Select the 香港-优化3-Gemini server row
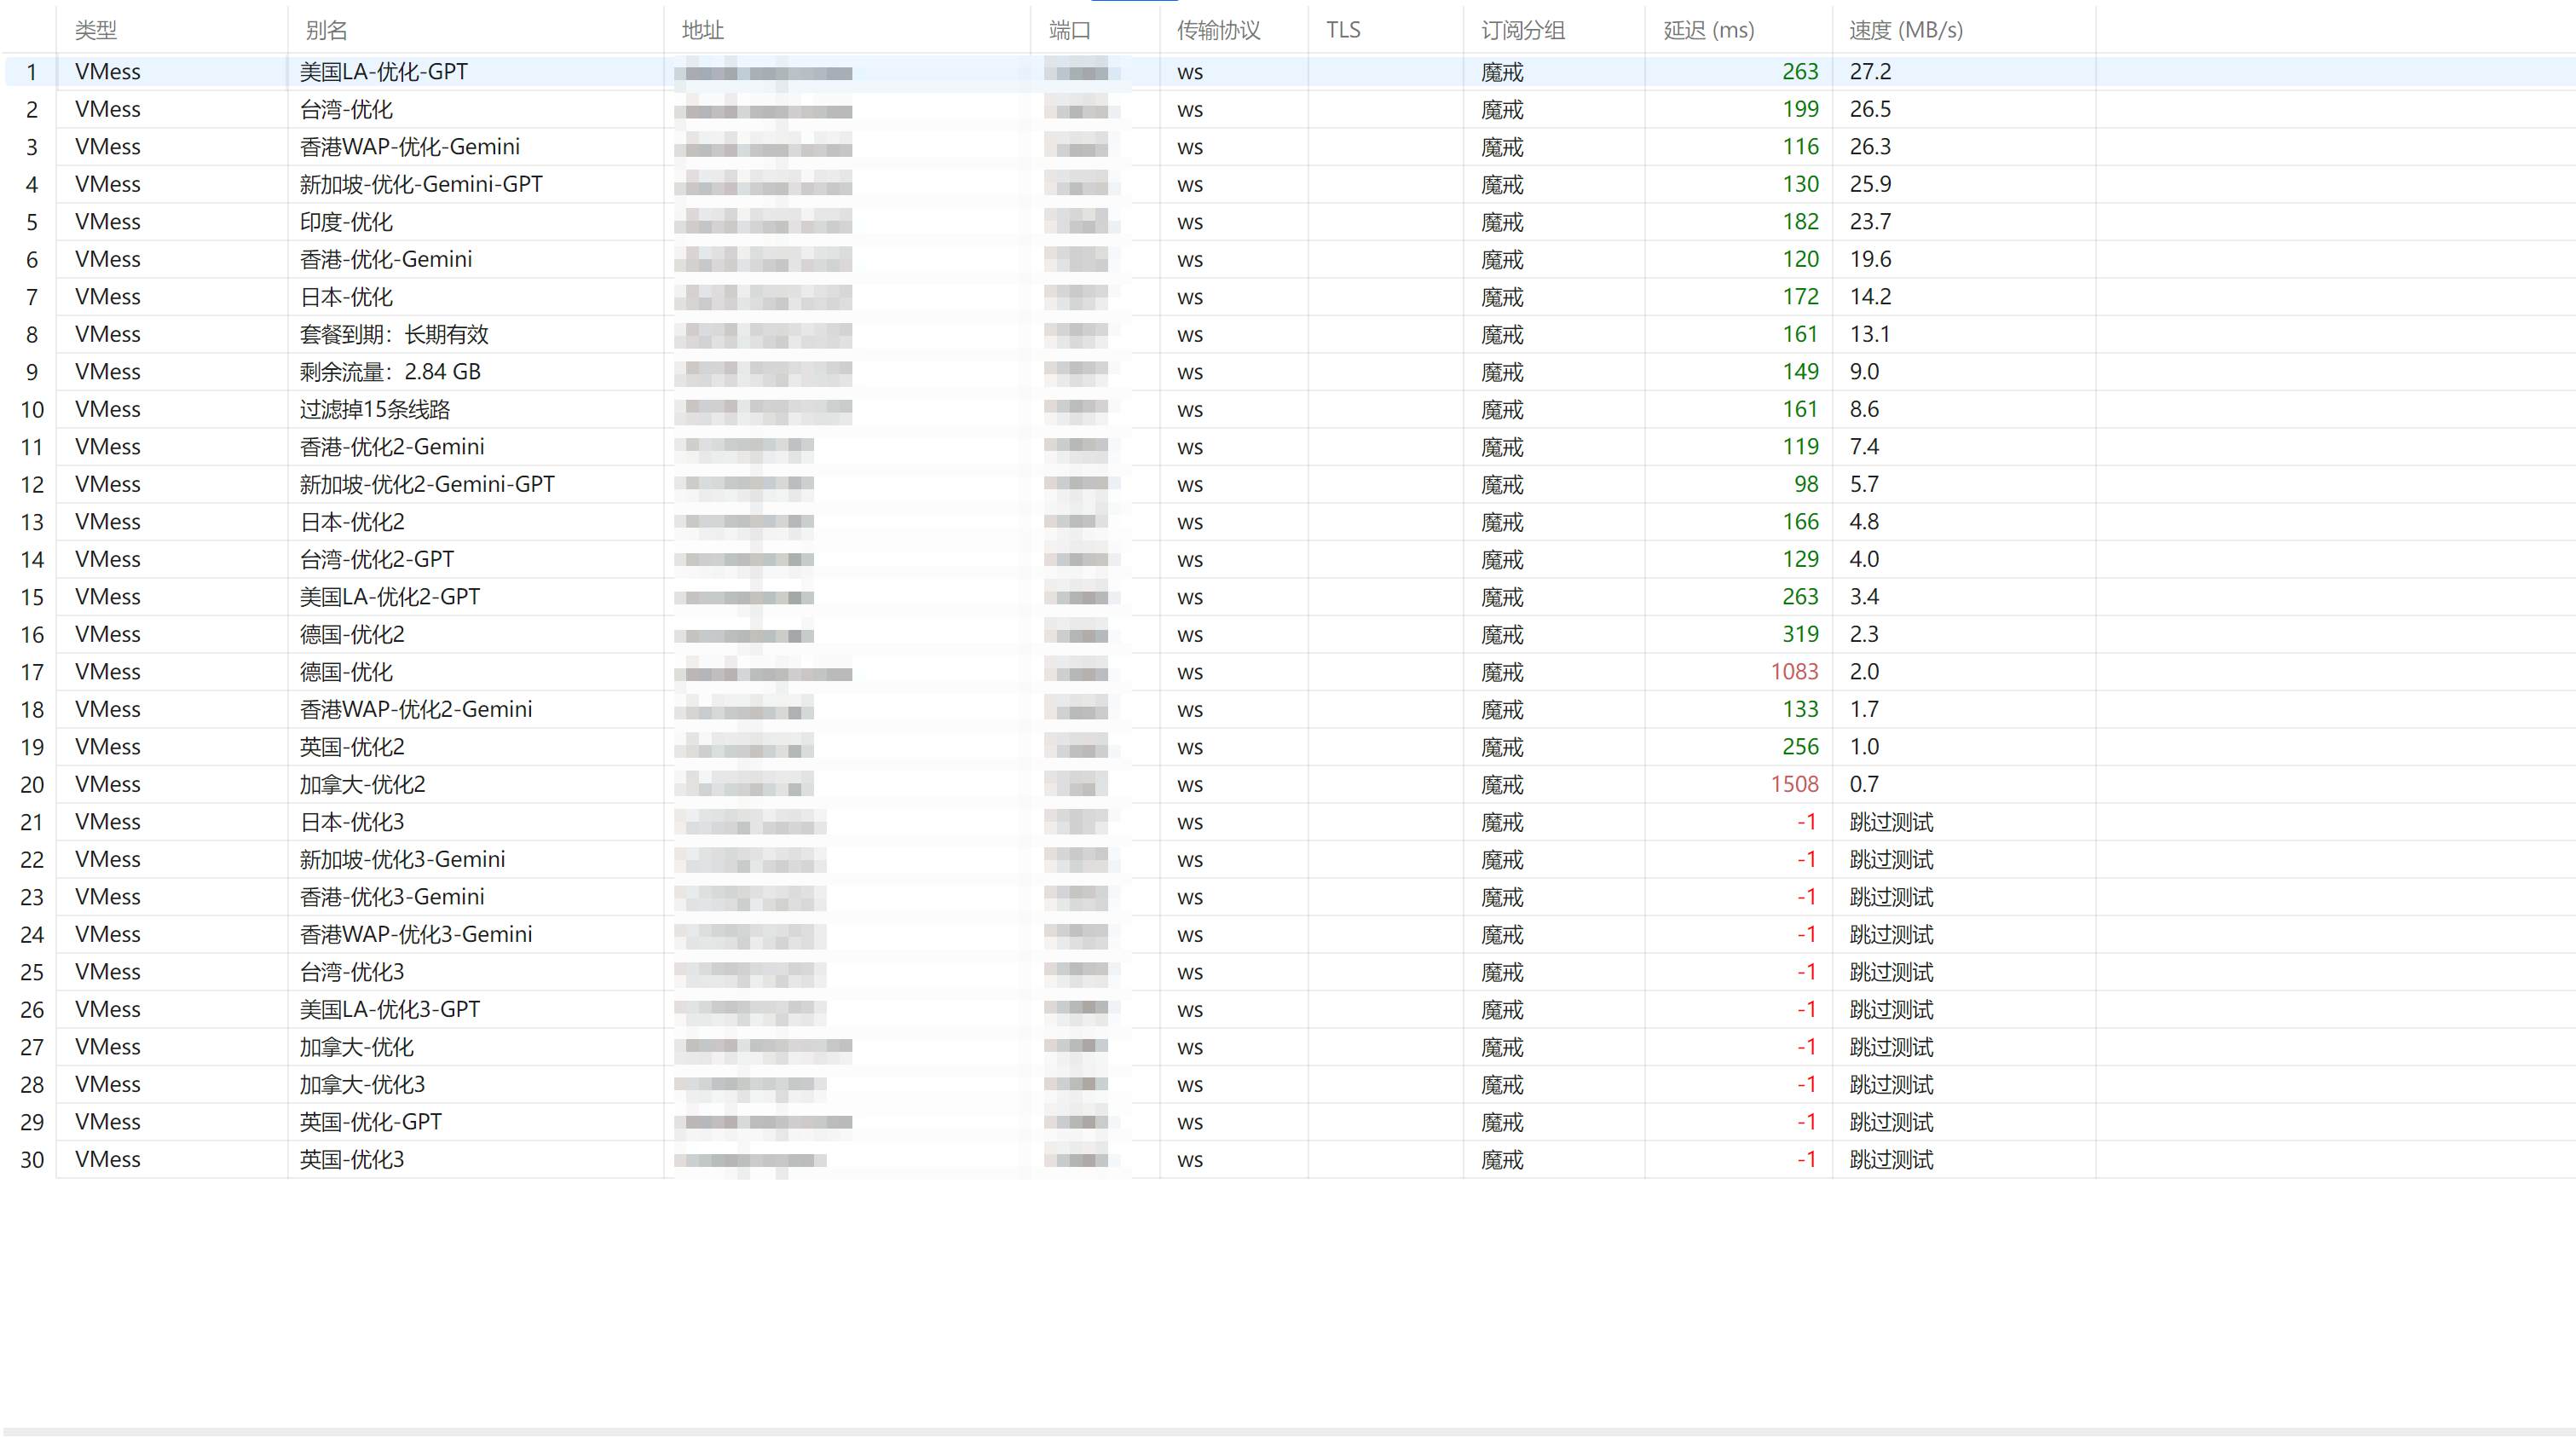Screen dimensions: 2576x1438 tap(1288, 897)
